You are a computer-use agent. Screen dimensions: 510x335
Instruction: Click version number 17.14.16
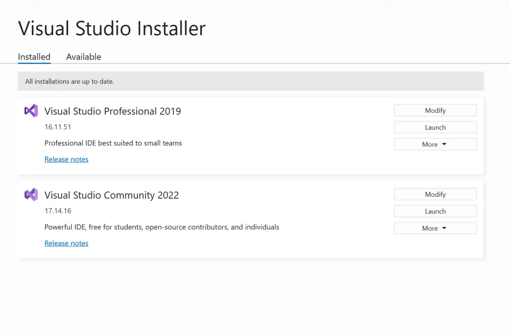(58, 211)
